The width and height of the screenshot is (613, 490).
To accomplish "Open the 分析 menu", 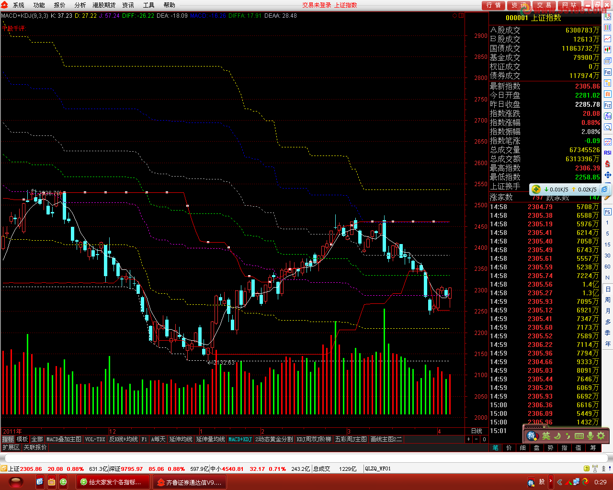I will [x=80, y=5].
